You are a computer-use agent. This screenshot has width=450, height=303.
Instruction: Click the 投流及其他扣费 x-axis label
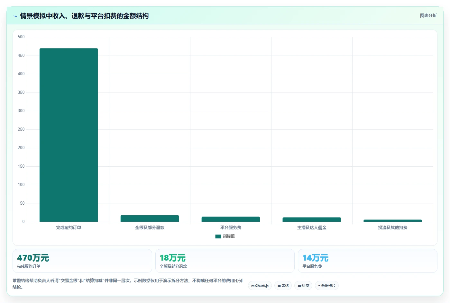(393, 227)
